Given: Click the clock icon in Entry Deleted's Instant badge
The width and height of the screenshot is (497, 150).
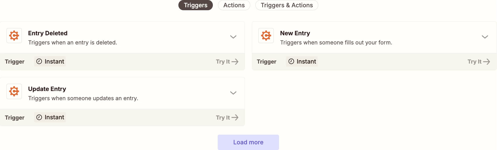Looking at the screenshot, I should click(39, 61).
